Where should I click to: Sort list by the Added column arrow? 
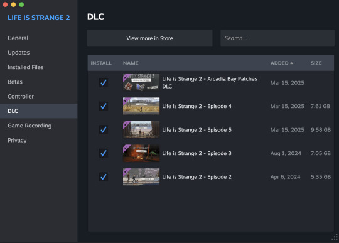coord(292,63)
